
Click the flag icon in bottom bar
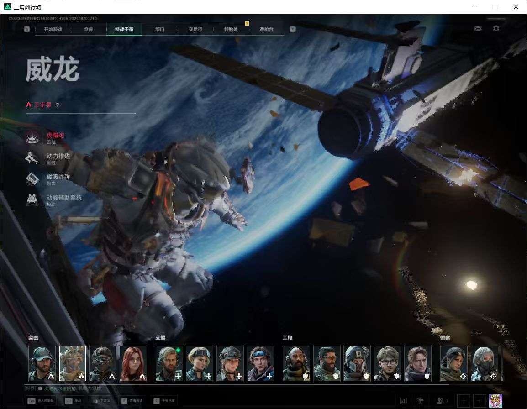tap(421, 401)
